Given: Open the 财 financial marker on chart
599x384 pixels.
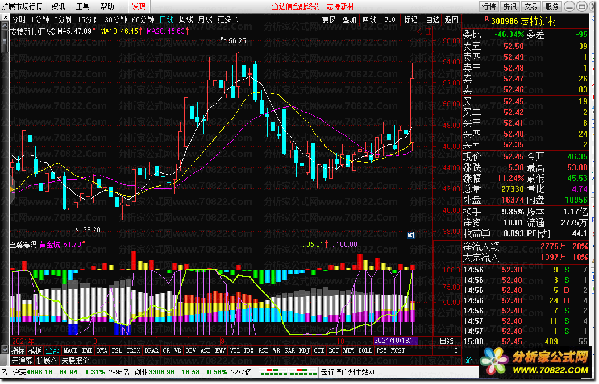Looking at the screenshot, I should point(411,235).
